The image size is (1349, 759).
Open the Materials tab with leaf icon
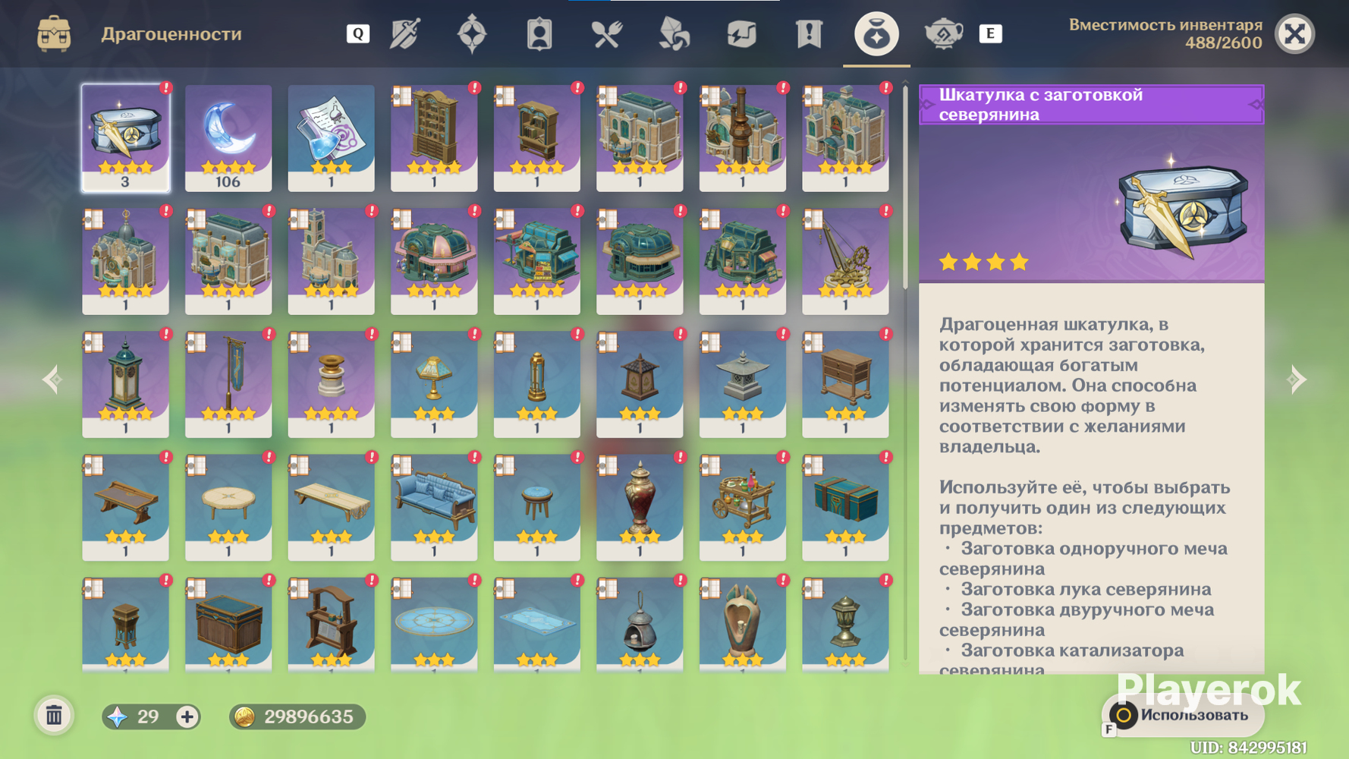point(674,34)
